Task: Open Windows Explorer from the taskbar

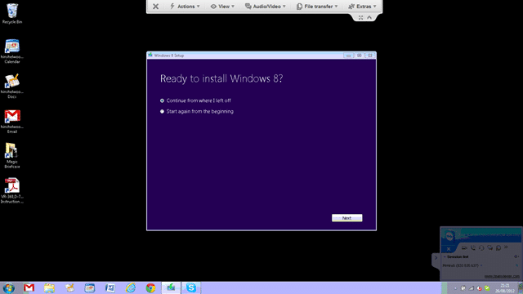Action: click(x=49, y=287)
